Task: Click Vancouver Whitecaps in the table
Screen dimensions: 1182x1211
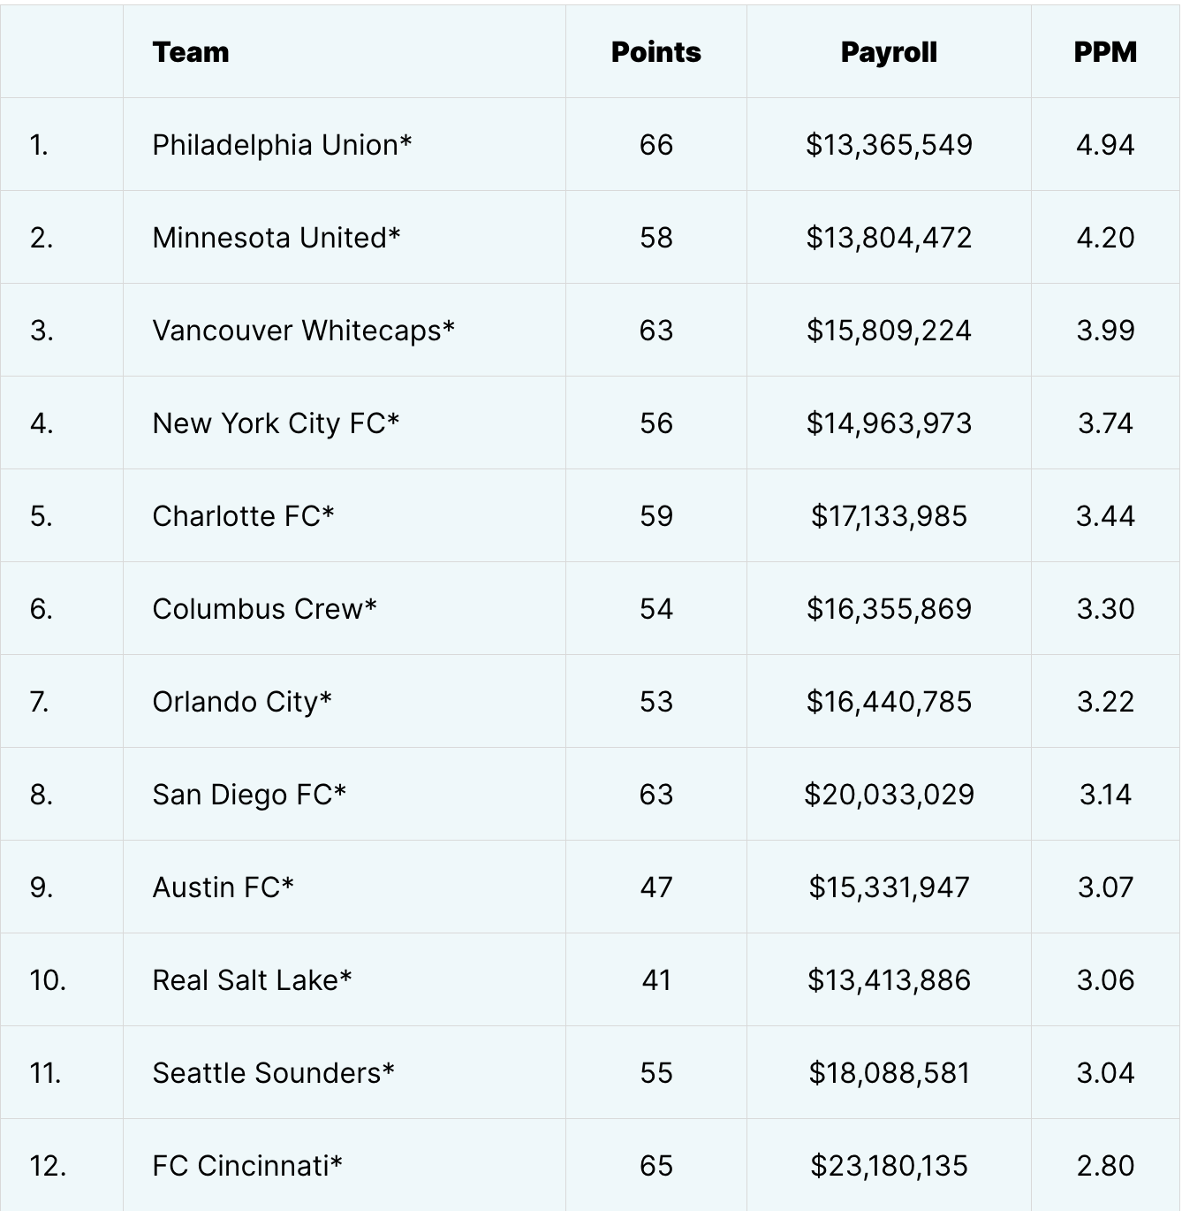Action: pyautogui.click(x=303, y=331)
